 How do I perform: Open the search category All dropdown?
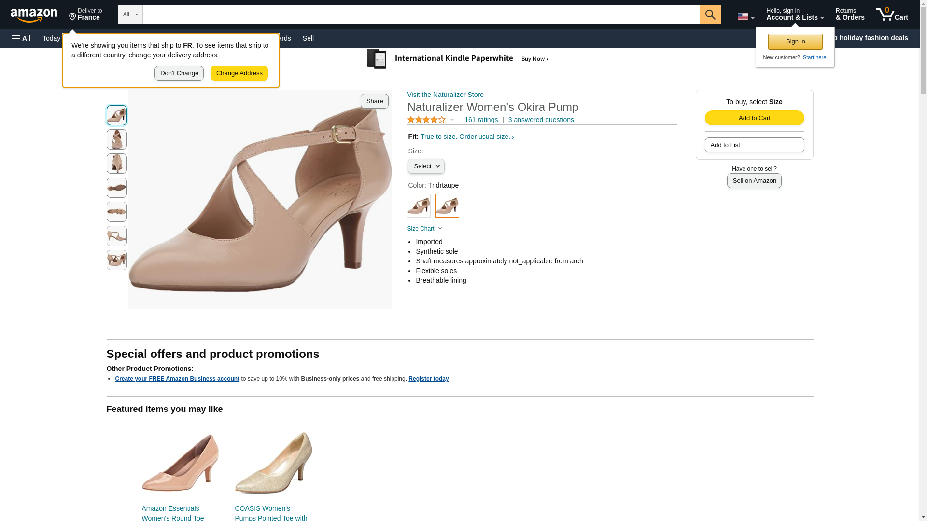(130, 14)
